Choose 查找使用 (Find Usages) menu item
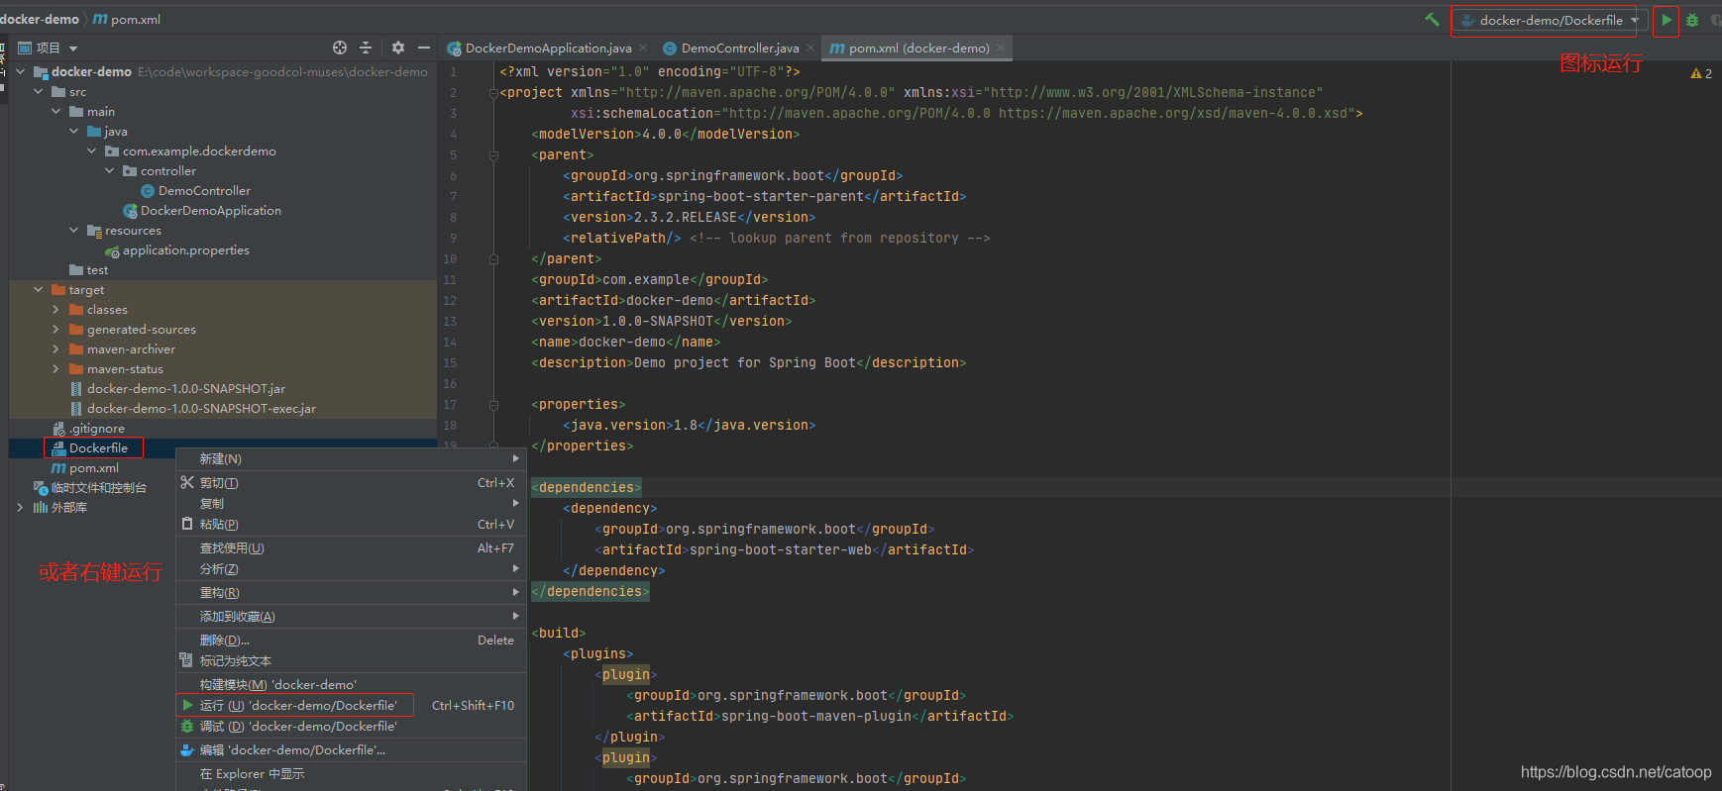1722x791 pixels. coord(351,547)
